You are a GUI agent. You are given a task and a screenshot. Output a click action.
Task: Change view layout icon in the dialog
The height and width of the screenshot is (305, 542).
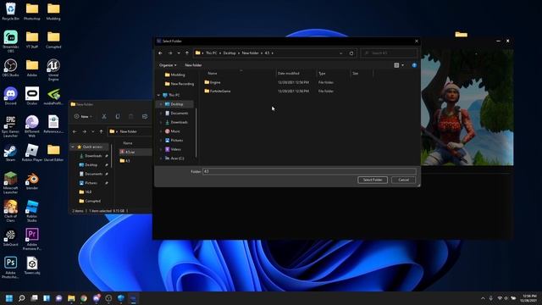396,65
